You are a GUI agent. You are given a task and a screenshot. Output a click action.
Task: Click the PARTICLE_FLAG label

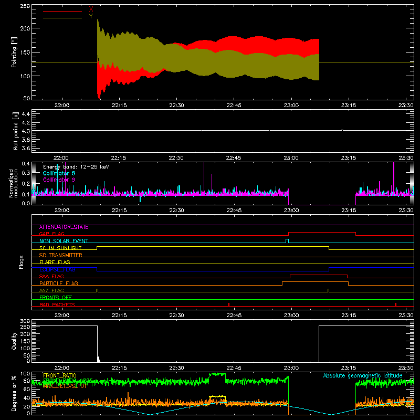(59, 283)
